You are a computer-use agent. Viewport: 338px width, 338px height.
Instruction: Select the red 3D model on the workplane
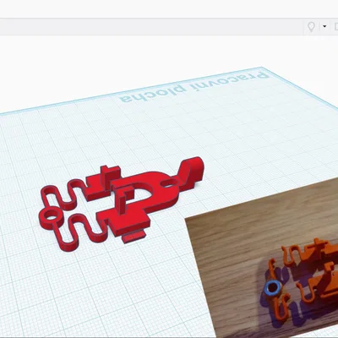click(x=121, y=204)
